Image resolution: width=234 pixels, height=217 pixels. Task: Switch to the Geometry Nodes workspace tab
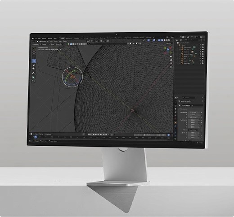click(138, 38)
